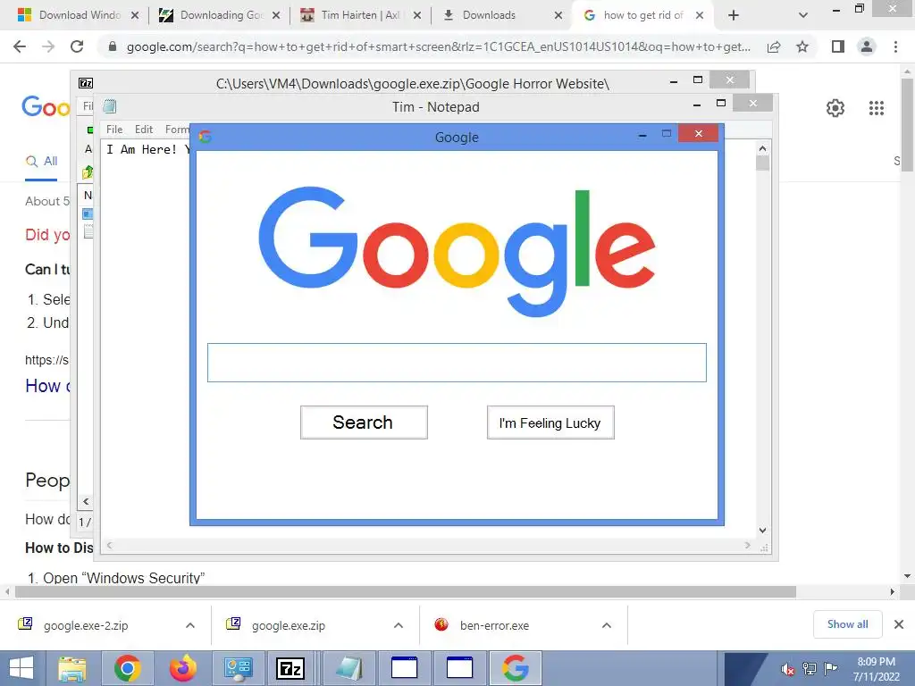Switch to 7-Zip on the taskbar
The height and width of the screenshot is (686, 915).
pyautogui.click(x=290, y=668)
